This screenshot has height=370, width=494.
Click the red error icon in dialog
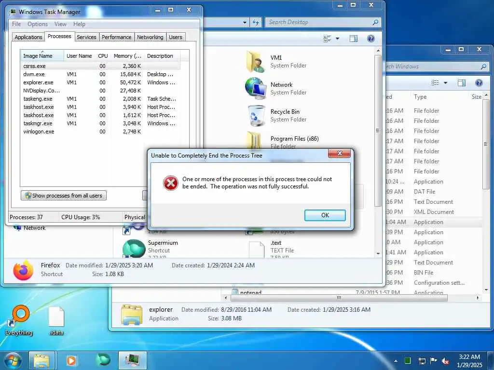pos(171,183)
